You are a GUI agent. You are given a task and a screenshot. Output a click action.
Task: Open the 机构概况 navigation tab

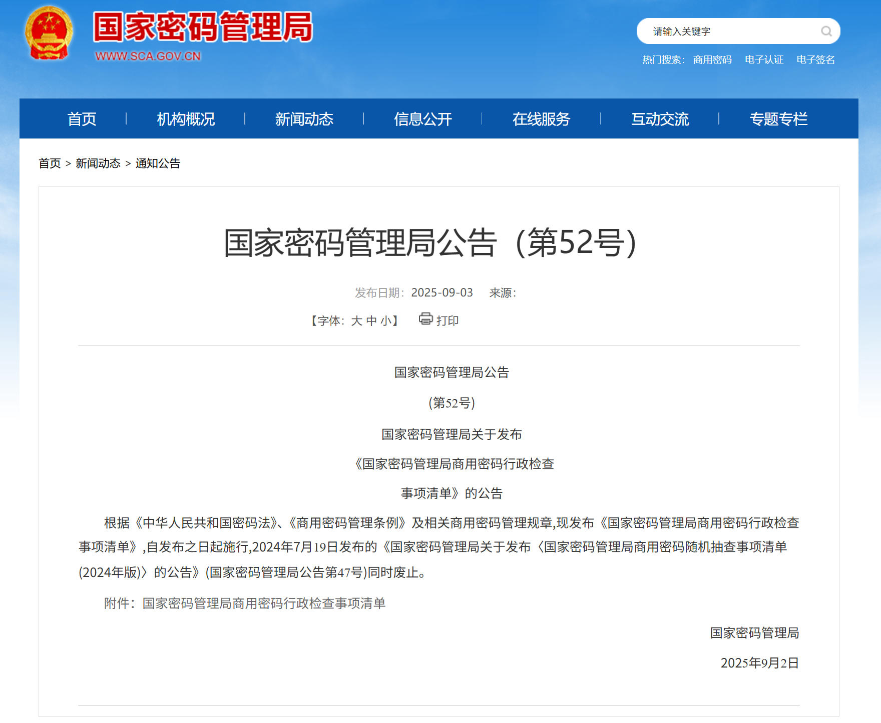pos(186,119)
